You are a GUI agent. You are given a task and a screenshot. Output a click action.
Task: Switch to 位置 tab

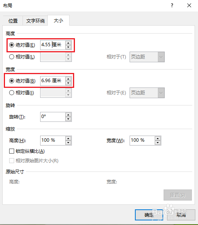(x=13, y=21)
